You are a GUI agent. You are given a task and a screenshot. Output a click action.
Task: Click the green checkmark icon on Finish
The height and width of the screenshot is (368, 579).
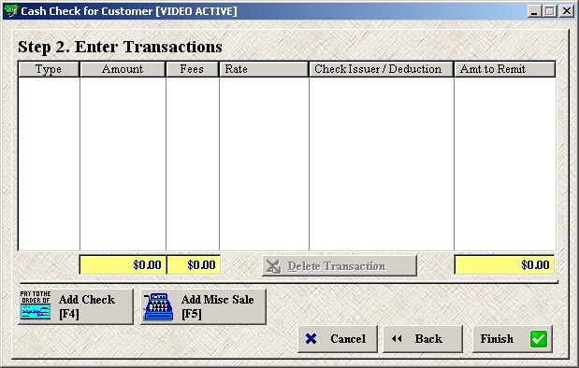539,339
